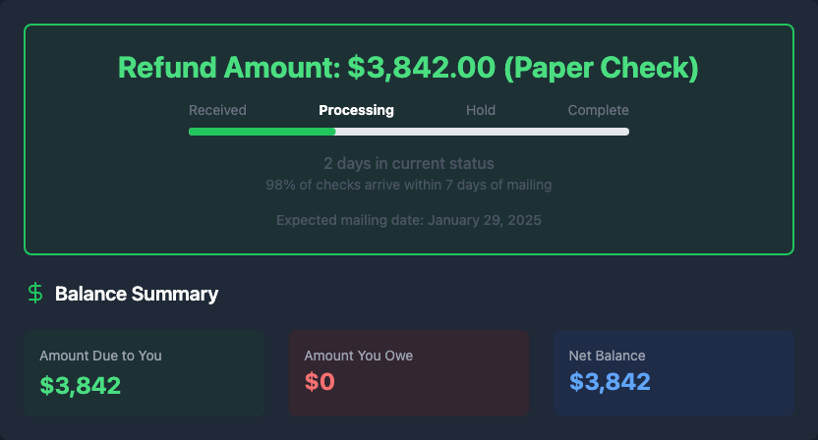The image size is (818, 440).
Task: Click the '98% of checks arrive' note
Action: tap(408, 185)
